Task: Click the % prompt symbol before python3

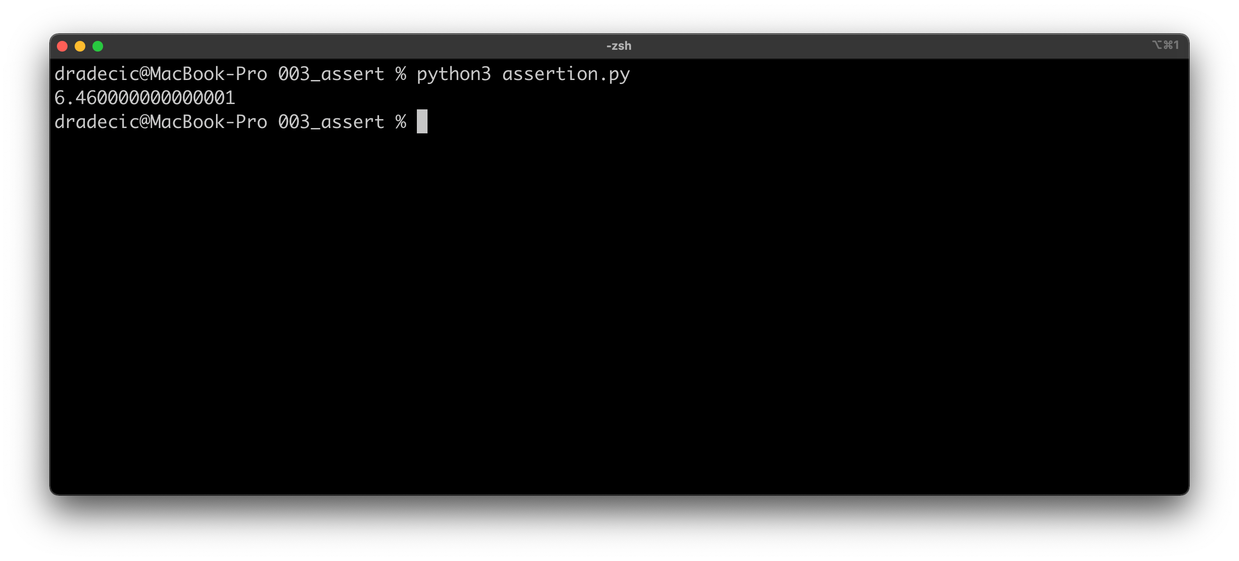Action: (x=401, y=74)
